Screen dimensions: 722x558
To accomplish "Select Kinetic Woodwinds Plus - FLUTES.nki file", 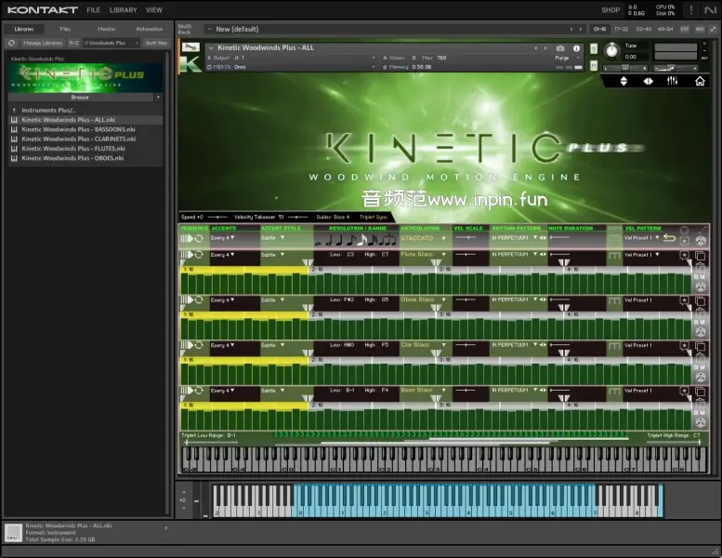I will 73,148.
